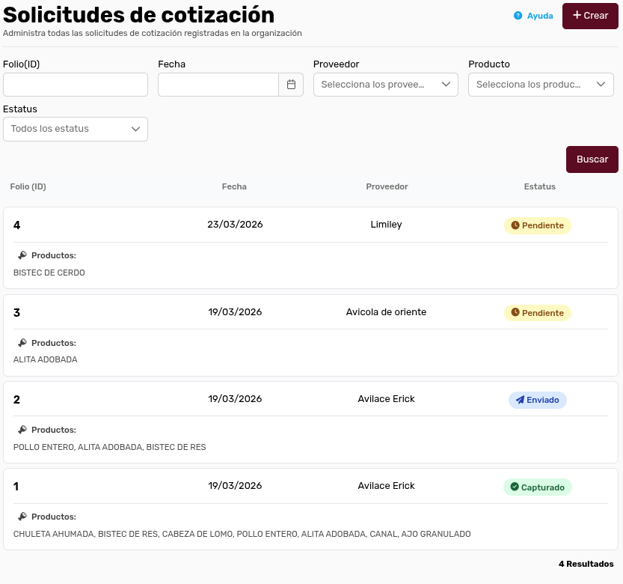Open the Crear form
Viewport: 623px width, 584px height.
[x=590, y=16]
